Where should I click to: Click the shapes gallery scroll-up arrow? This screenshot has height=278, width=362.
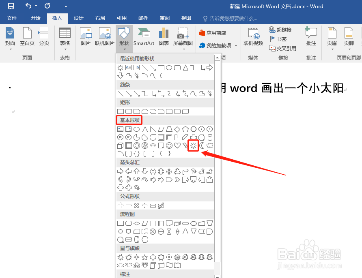pos(217,58)
